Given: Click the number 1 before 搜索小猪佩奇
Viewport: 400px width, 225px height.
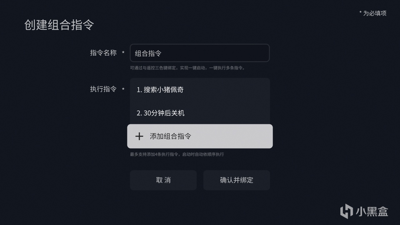Looking at the screenshot, I should (x=139, y=90).
